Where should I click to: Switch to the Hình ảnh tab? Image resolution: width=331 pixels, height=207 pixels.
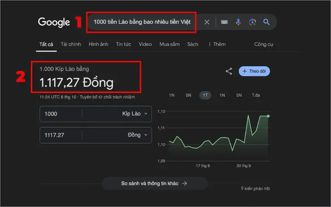pyautogui.click(x=98, y=44)
